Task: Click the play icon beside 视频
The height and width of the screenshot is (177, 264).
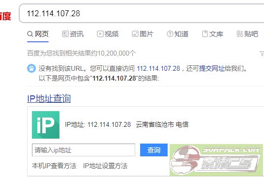Action: click(100, 34)
